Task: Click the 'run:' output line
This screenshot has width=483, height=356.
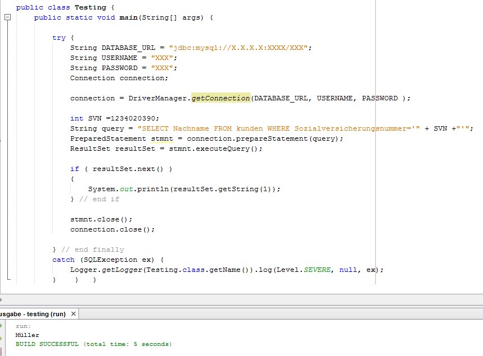Action: pos(23,326)
